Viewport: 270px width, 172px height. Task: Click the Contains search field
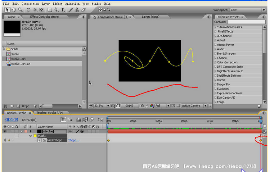(246, 22)
